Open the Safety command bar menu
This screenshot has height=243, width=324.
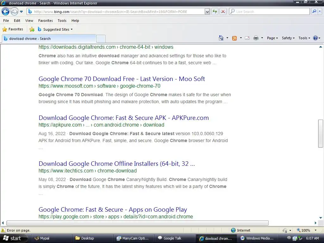pyautogui.click(x=288, y=38)
